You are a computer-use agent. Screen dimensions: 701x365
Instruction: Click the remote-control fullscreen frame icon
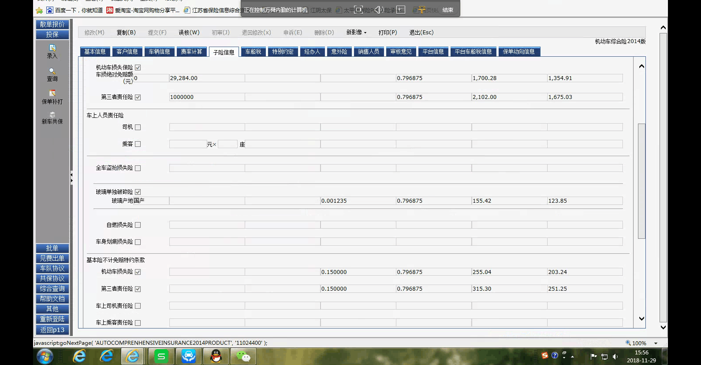click(358, 10)
